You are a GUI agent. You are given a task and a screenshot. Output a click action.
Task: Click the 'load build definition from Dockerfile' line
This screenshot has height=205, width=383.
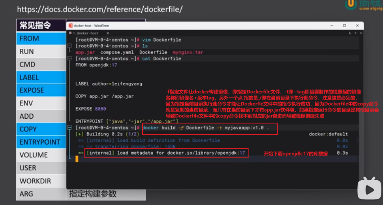(149, 140)
